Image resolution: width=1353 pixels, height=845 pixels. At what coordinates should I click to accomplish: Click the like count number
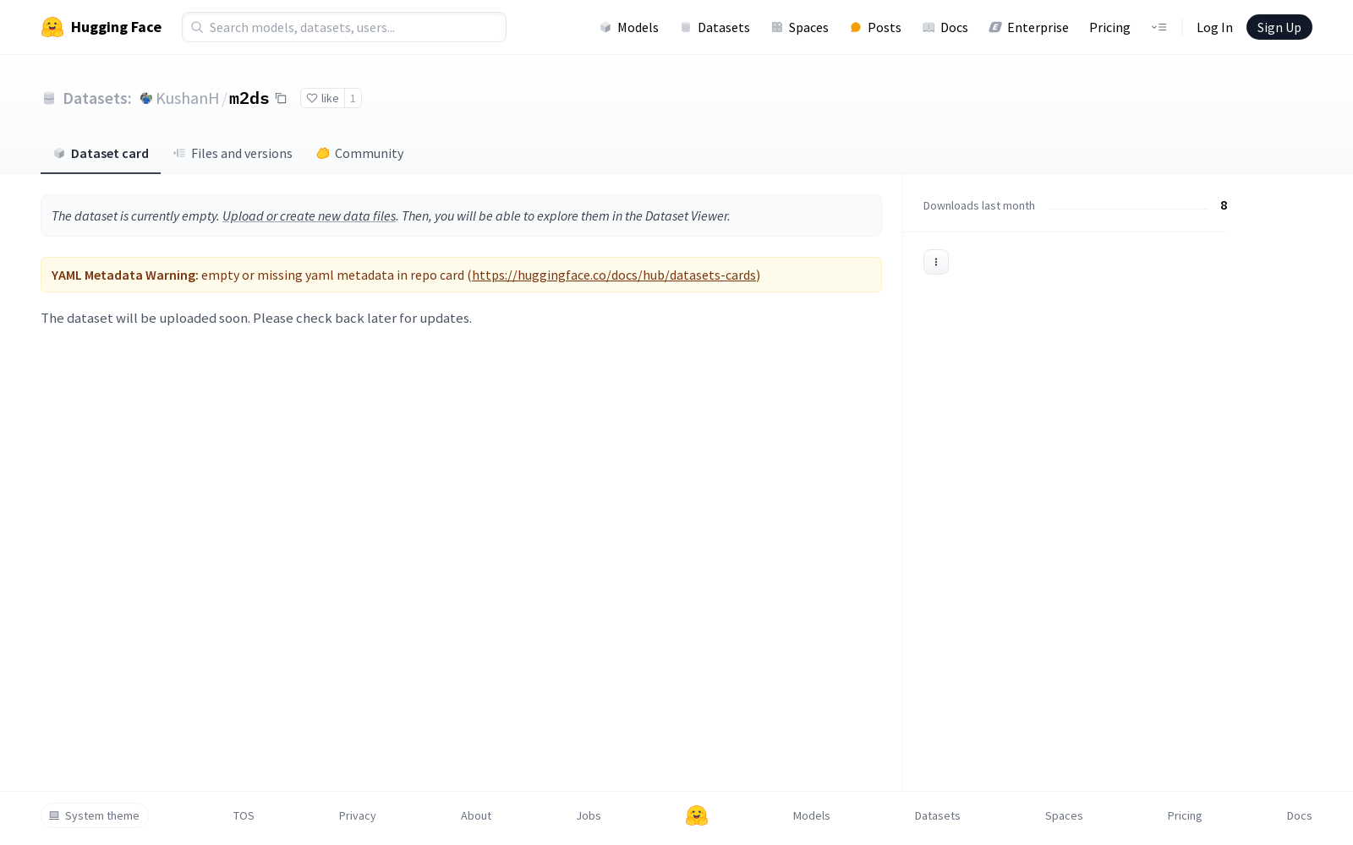tap(353, 99)
